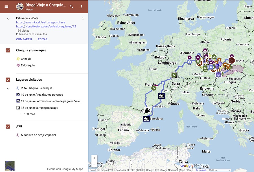254x172 pixels.
Task: Open the vignettestore.com Eslovaquia link
Action: (x=46, y=27)
